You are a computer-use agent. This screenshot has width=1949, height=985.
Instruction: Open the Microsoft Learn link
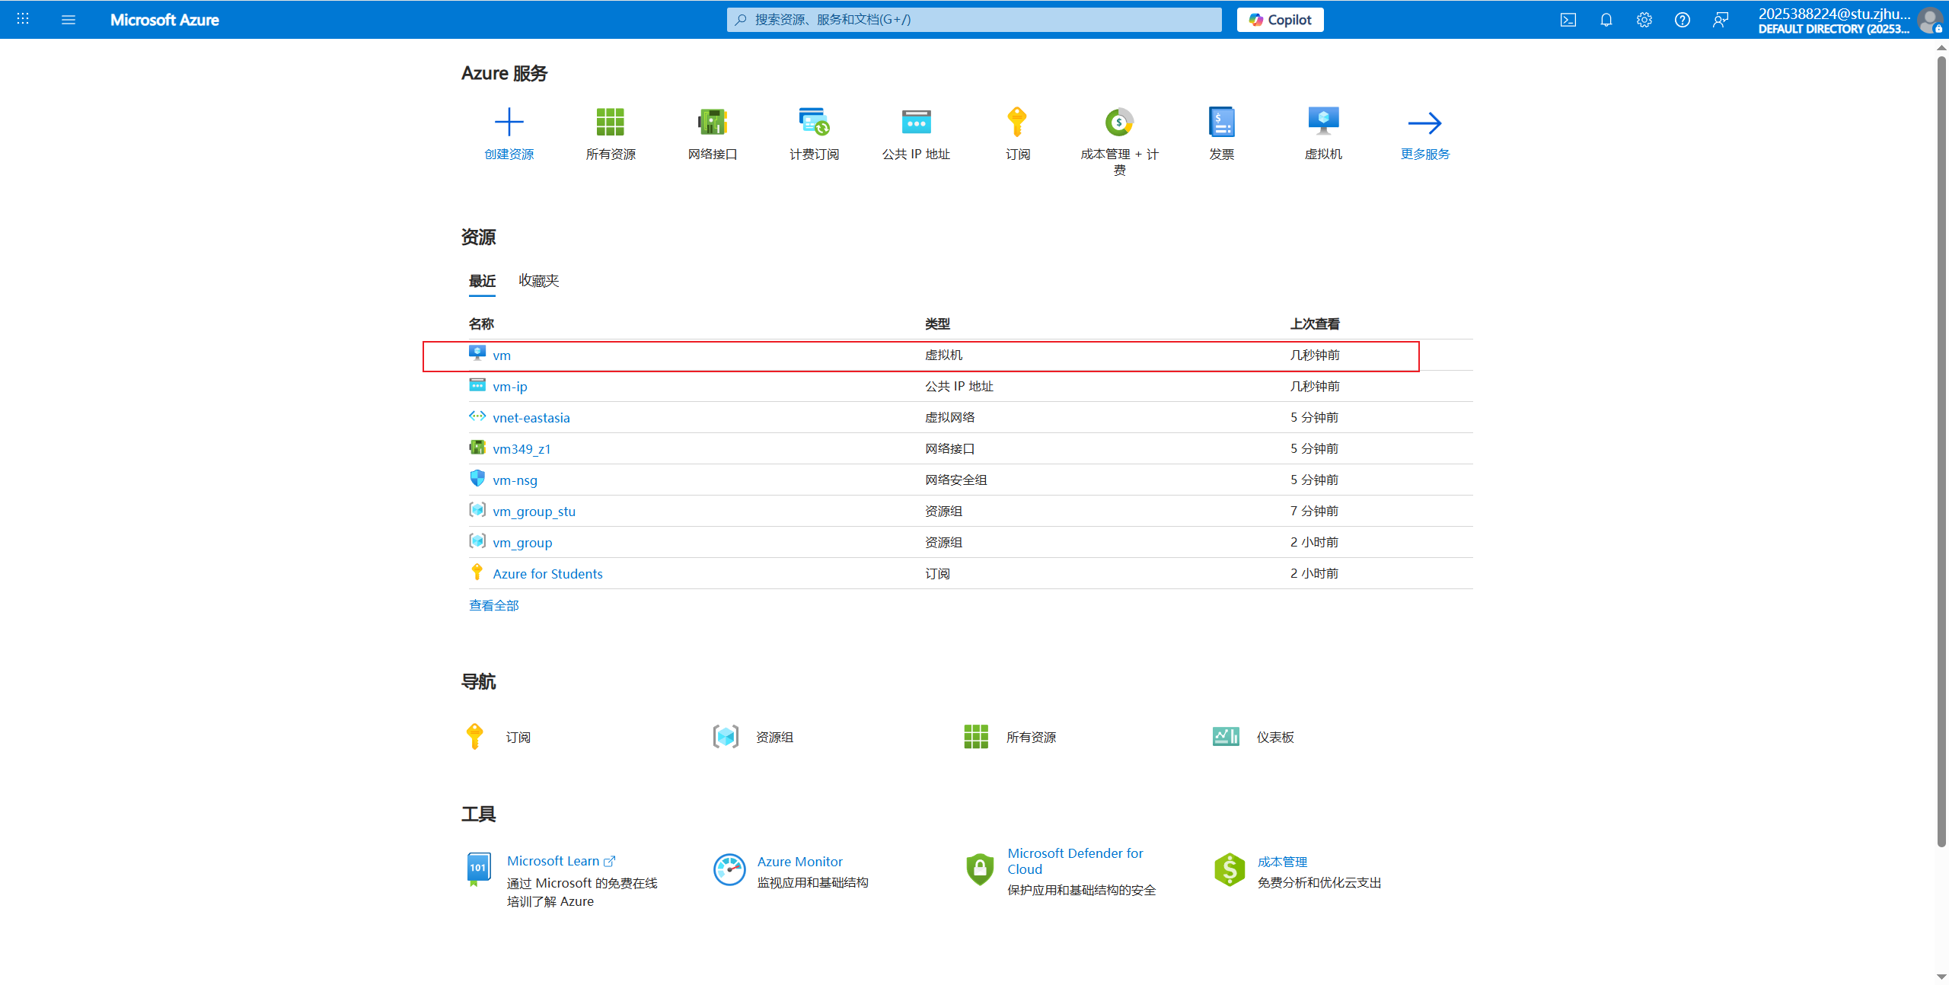coord(561,861)
